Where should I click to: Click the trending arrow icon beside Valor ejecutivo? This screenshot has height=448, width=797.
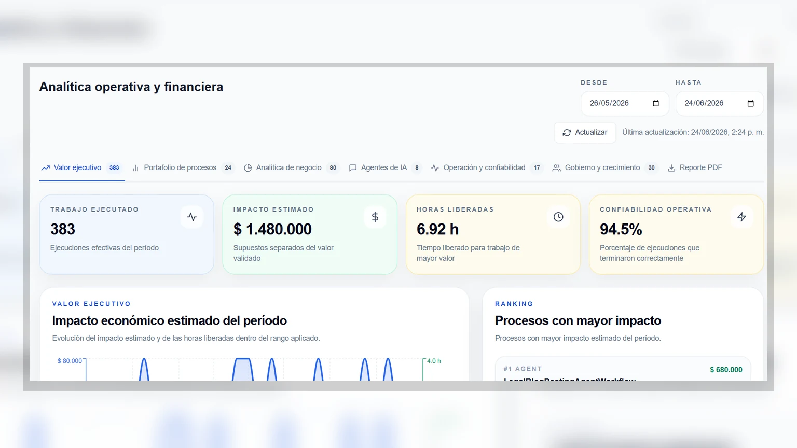46,168
